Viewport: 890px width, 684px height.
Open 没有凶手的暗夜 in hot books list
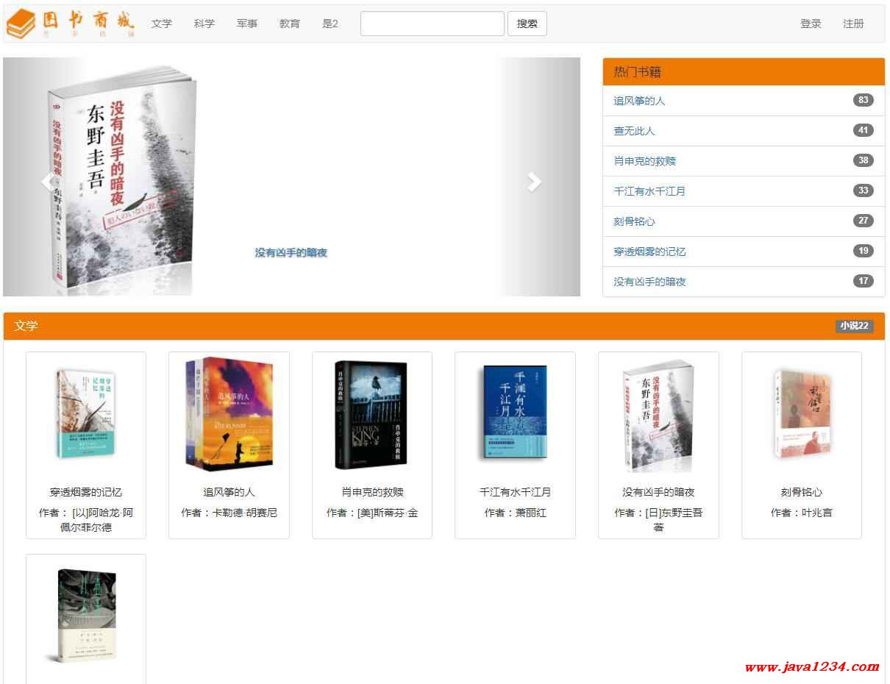(x=649, y=282)
